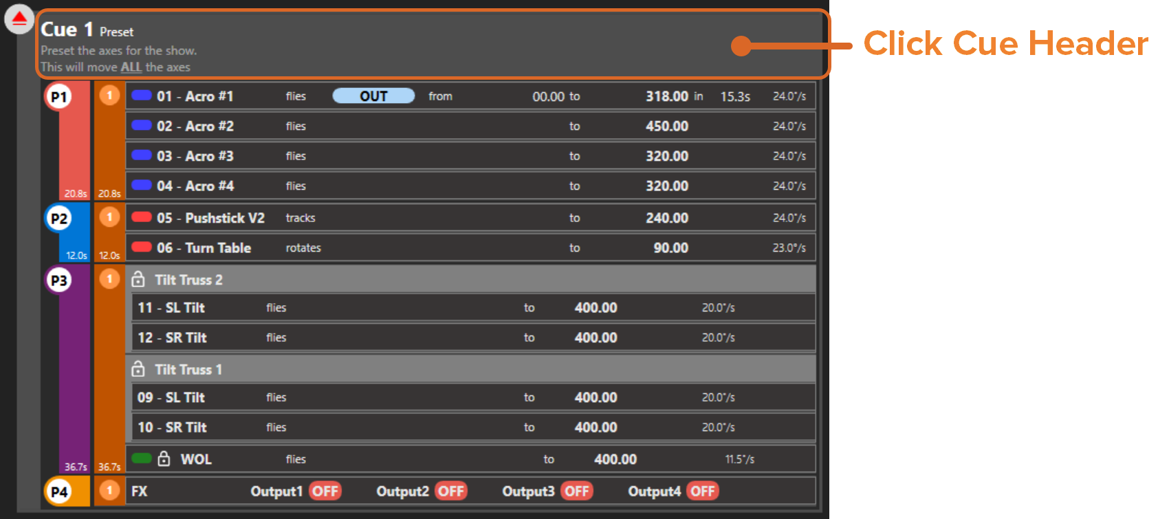Toggle Output1 OFF switch

325,491
